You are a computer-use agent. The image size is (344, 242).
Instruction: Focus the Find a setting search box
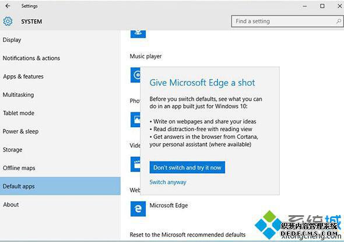click(x=287, y=21)
